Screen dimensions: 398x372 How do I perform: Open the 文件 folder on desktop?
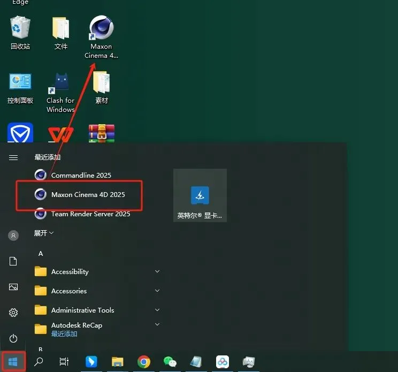click(x=61, y=33)
